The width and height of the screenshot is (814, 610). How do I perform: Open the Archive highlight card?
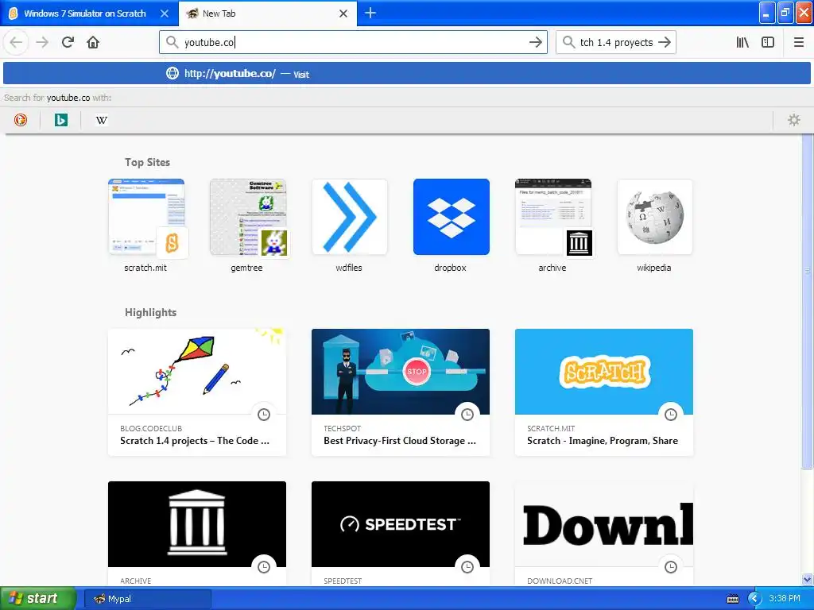tap(197, 534)
